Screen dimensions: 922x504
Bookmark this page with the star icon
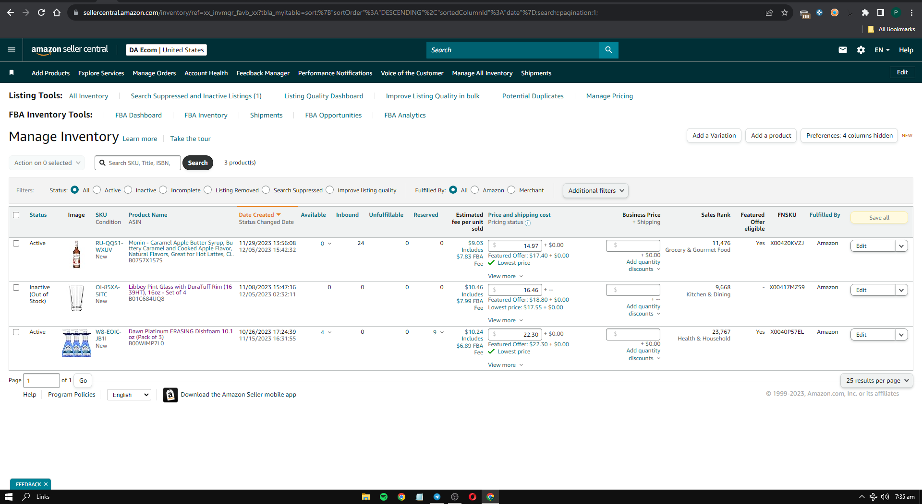click(x=785, y=12)
